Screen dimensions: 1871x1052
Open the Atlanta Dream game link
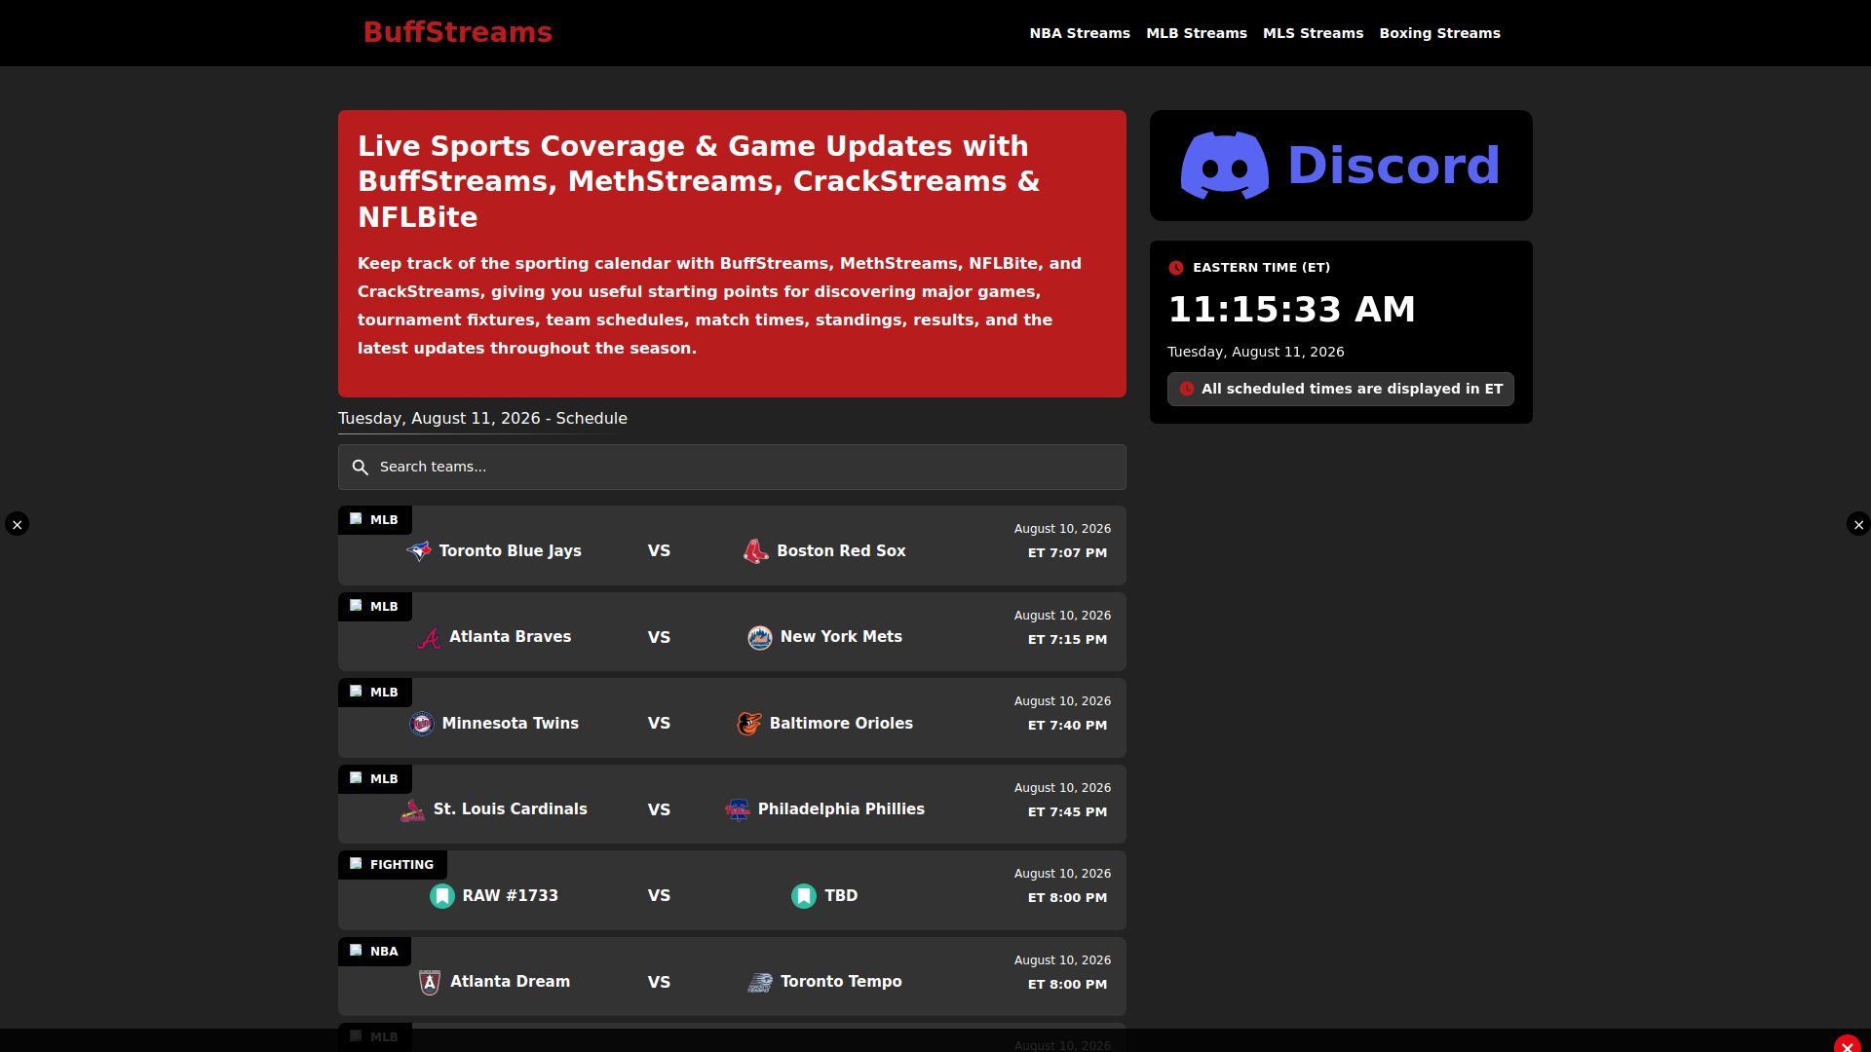coord(732,976)
